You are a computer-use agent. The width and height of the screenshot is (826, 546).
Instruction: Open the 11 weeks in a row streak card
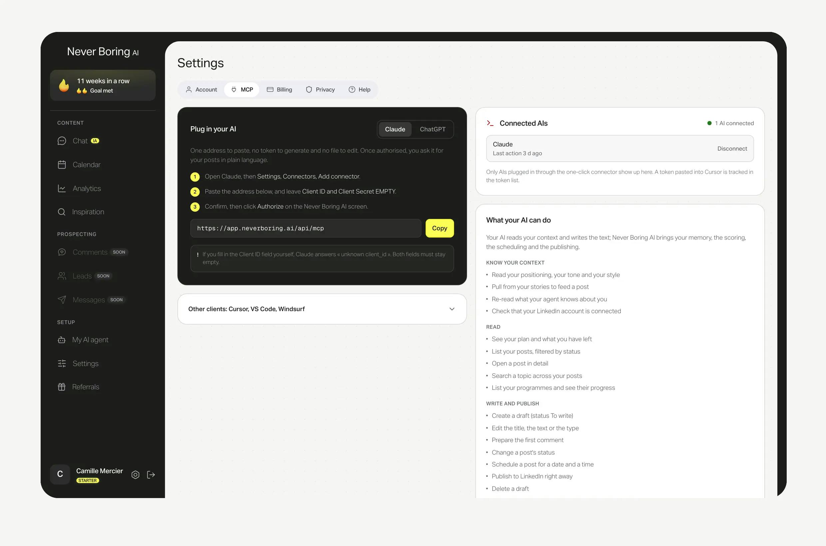[x=103, y=85]
